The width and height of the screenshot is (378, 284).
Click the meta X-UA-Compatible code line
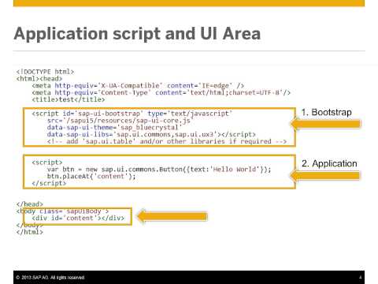click(x=138, y=86)
